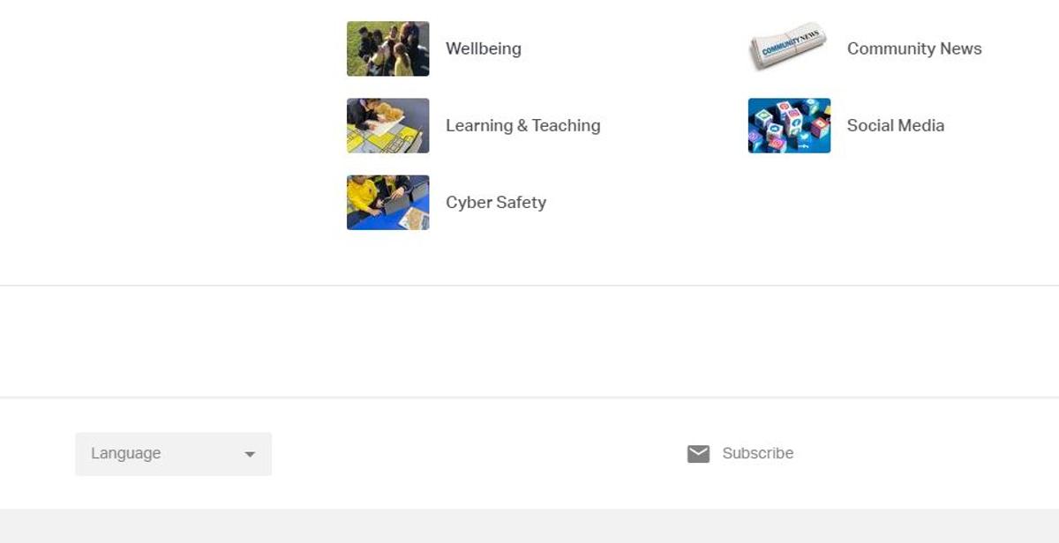Open the Learning & Teaching thumbnail image
This screenshot has height=543, width=1059.
(388, 125)
